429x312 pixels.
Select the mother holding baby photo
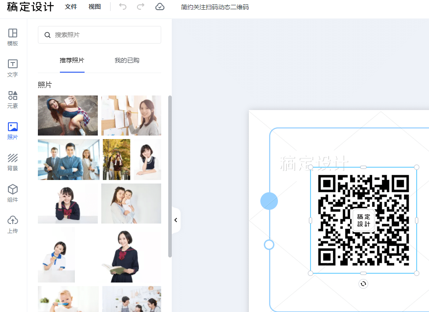pos(131,203)
